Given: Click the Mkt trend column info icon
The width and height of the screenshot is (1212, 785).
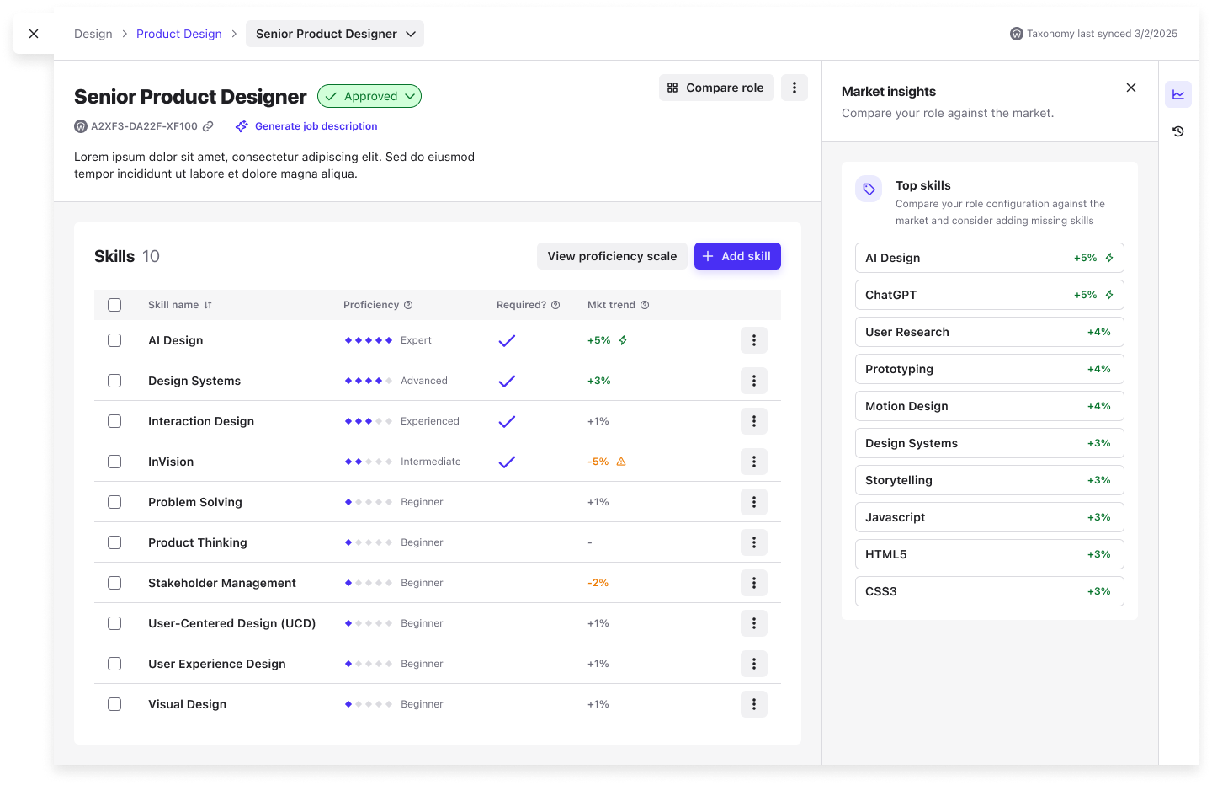Looking at the screenshot, I should tap(645, 305).
